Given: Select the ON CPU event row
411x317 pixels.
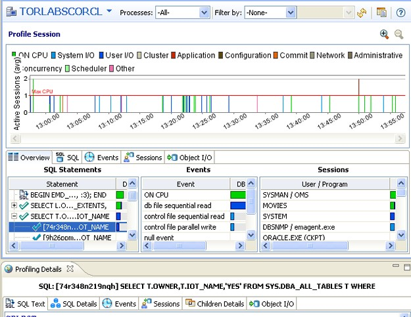Looking at the screenshot, I should (194, 195).
